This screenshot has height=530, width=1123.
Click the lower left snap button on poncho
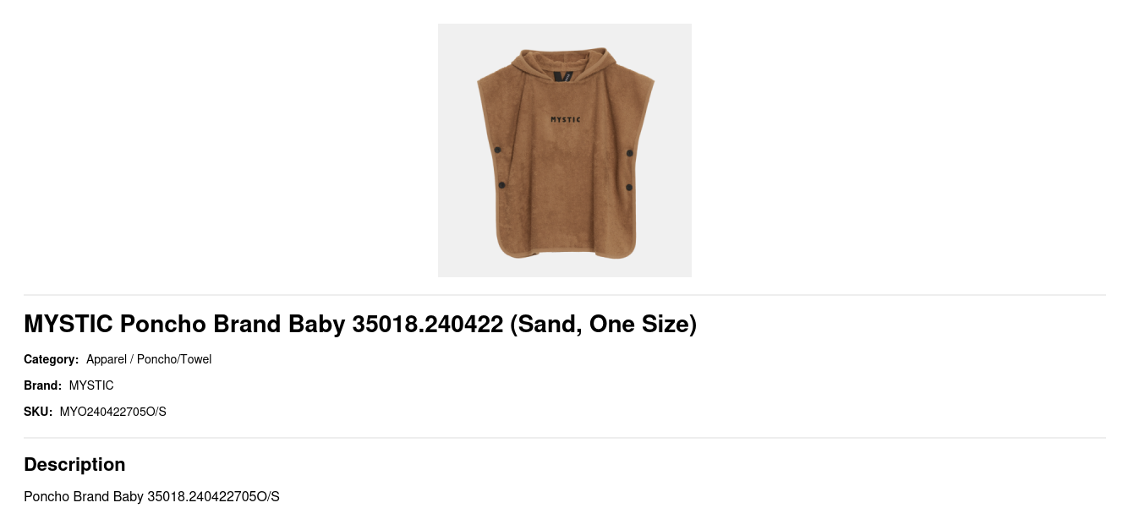(501, 185)
